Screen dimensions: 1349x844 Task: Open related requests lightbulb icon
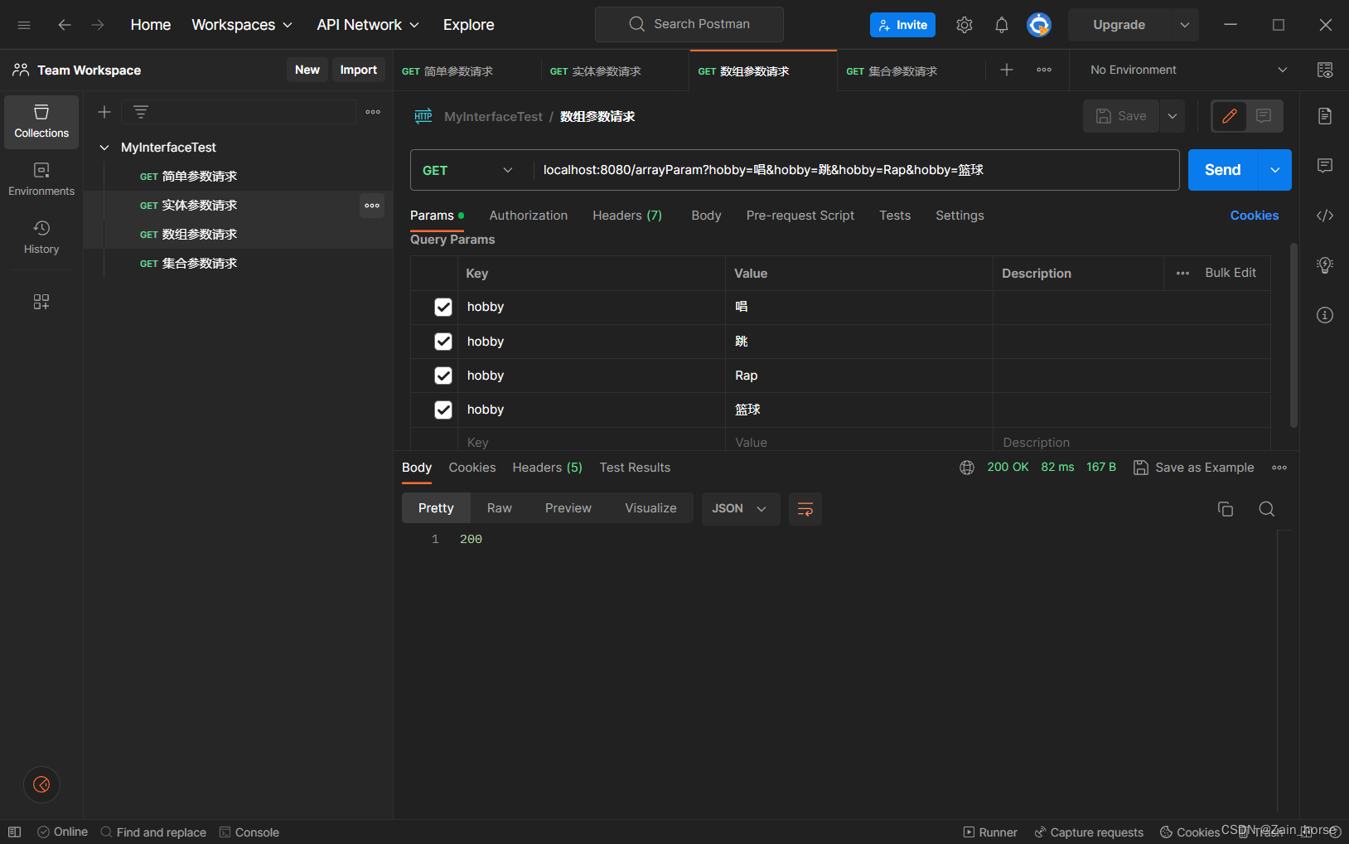[1325, 265]
